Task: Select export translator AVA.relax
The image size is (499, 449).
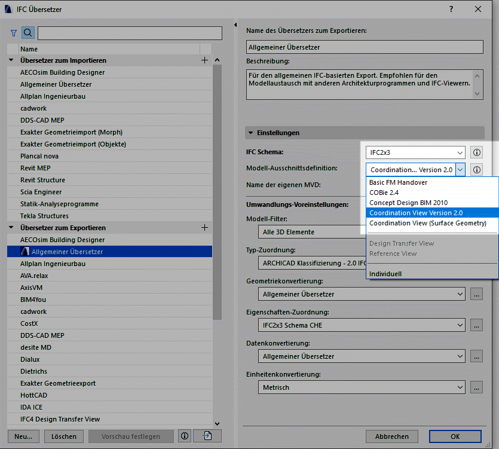Action: 109,276
